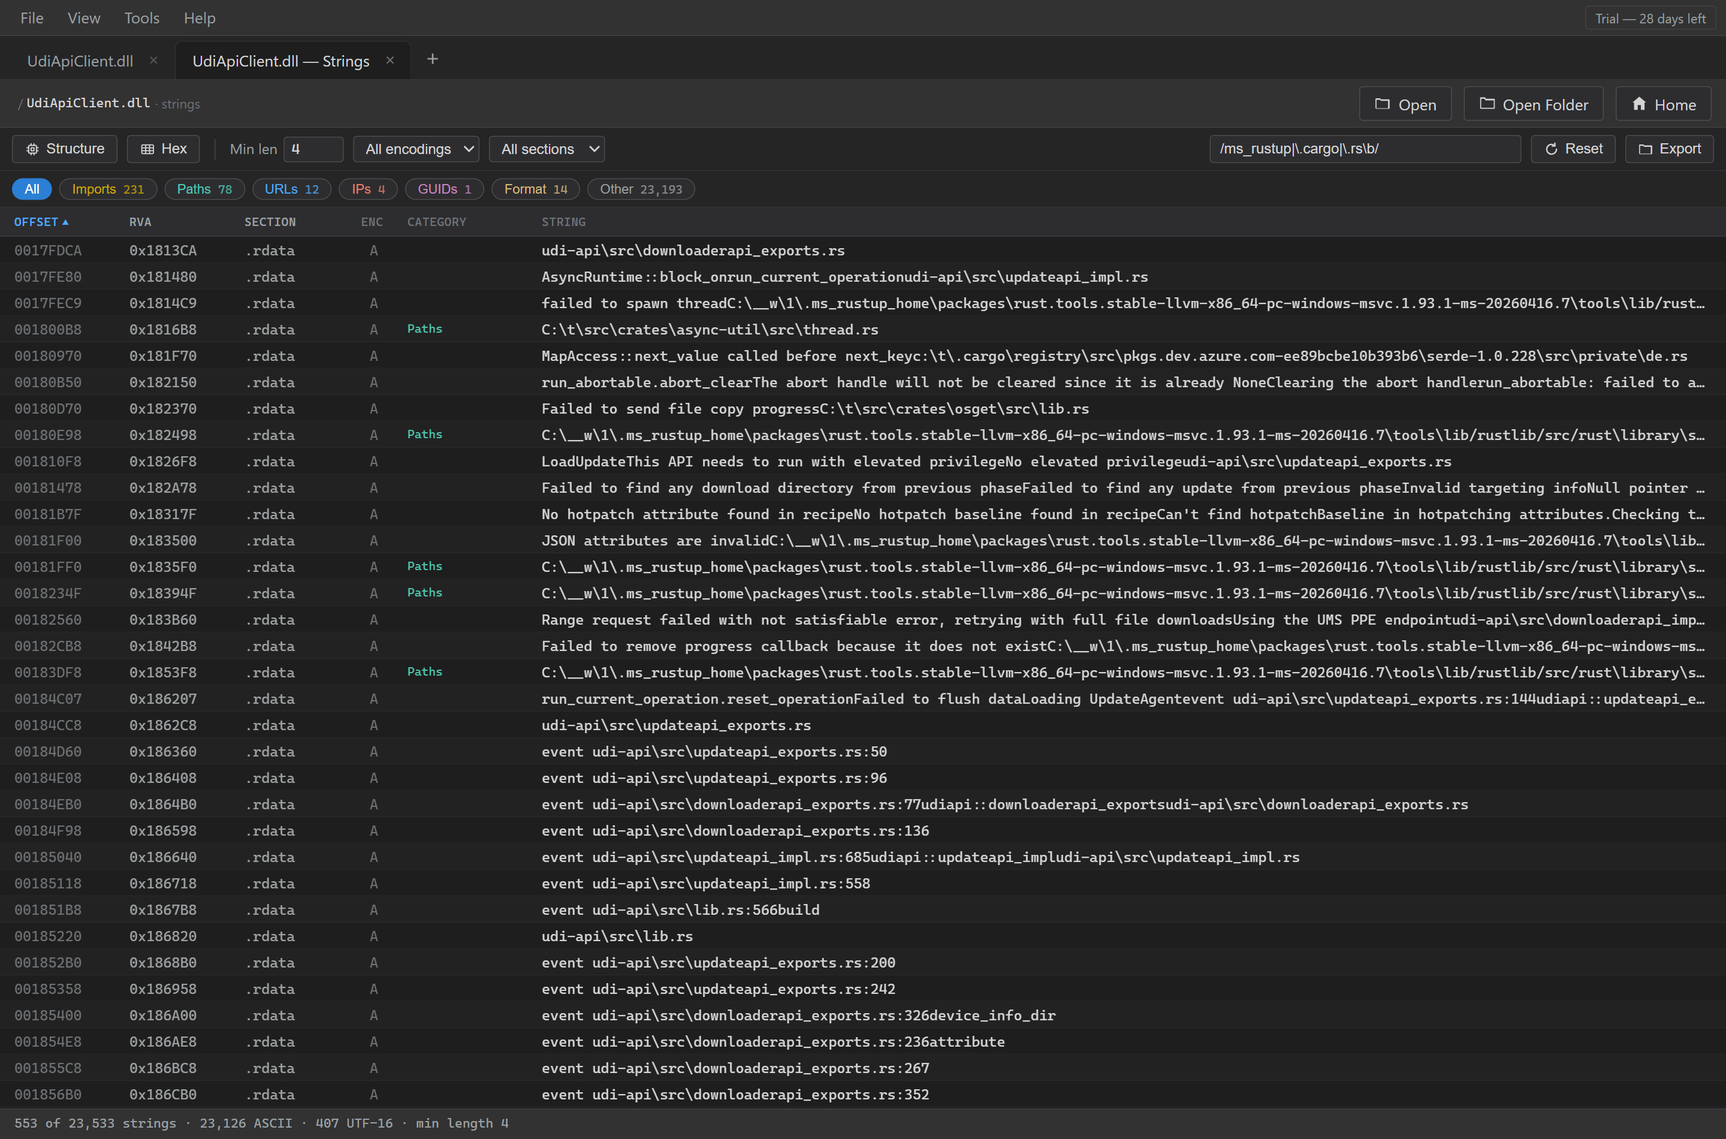Export the strings list

click(1669, 149)
